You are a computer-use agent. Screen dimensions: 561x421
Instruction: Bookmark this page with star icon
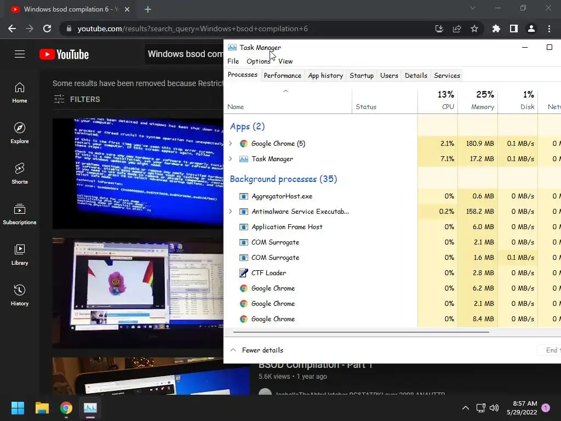(x=474, y=29)
